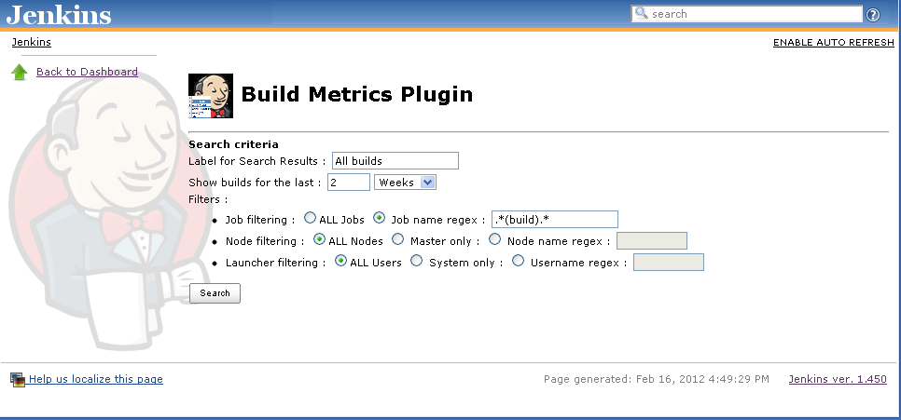Click the Build Metrics Plugin icon
The width and height of the screenshot is (901, 420).
click(x=211, y=96)
